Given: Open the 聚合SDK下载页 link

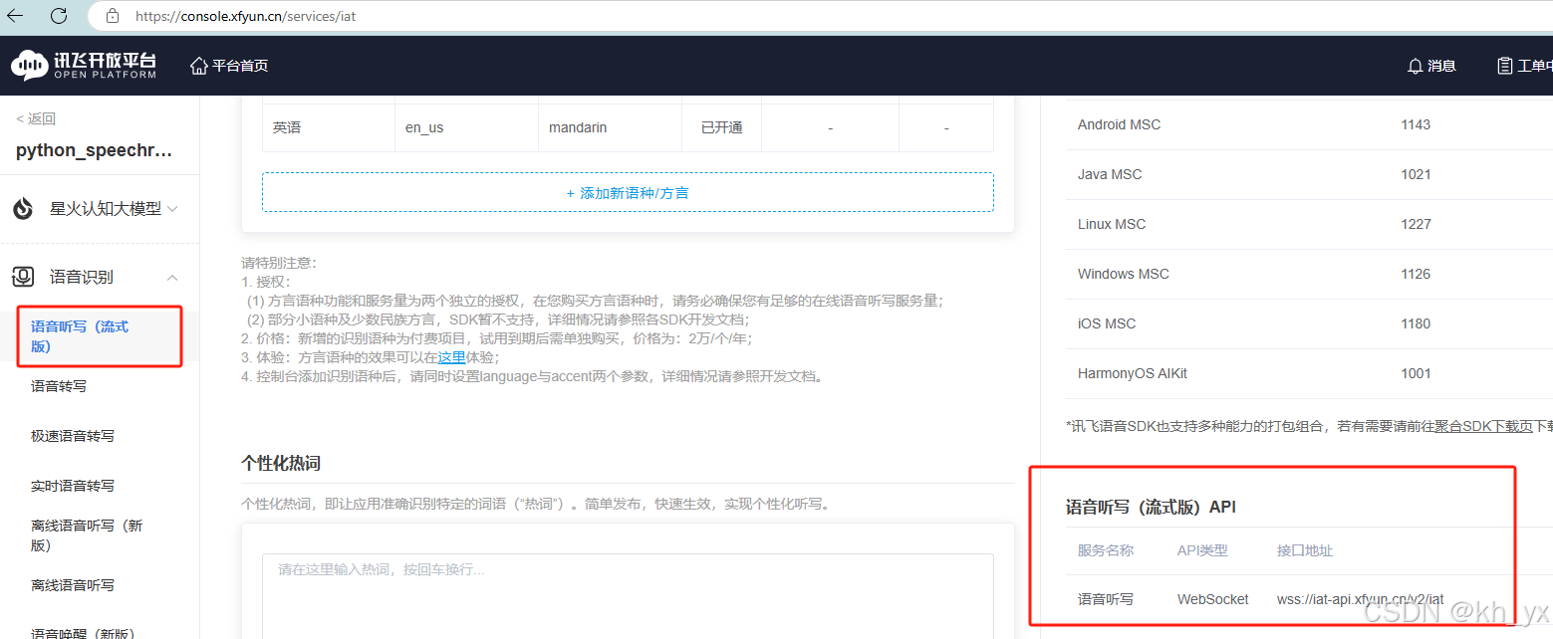Looking at the screenshot, I should (x=1483, y=426).
